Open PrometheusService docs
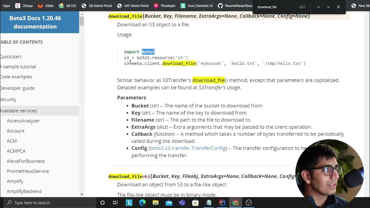The height and width of the screenshot is (208, 370). (28, 171)
